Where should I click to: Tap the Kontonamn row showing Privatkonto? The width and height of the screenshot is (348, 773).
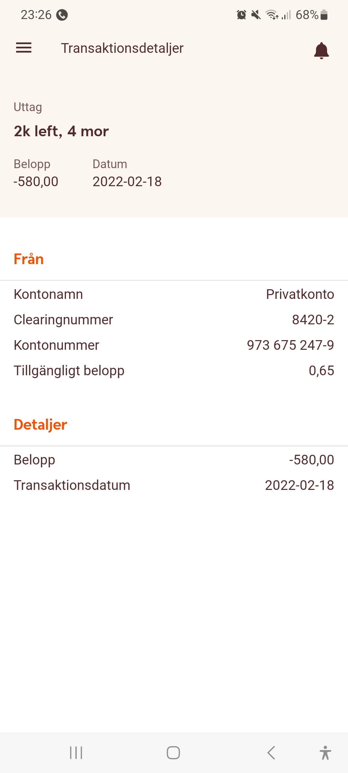coord(174,294)
